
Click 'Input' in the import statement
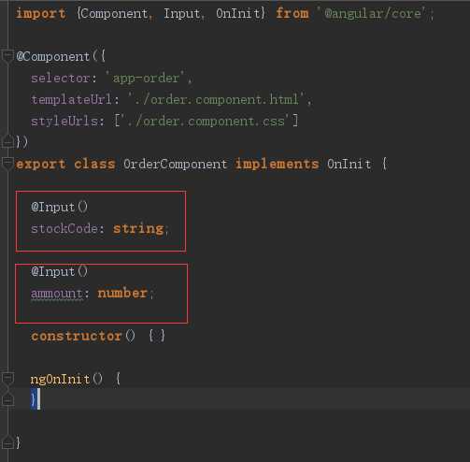[181, 13]
